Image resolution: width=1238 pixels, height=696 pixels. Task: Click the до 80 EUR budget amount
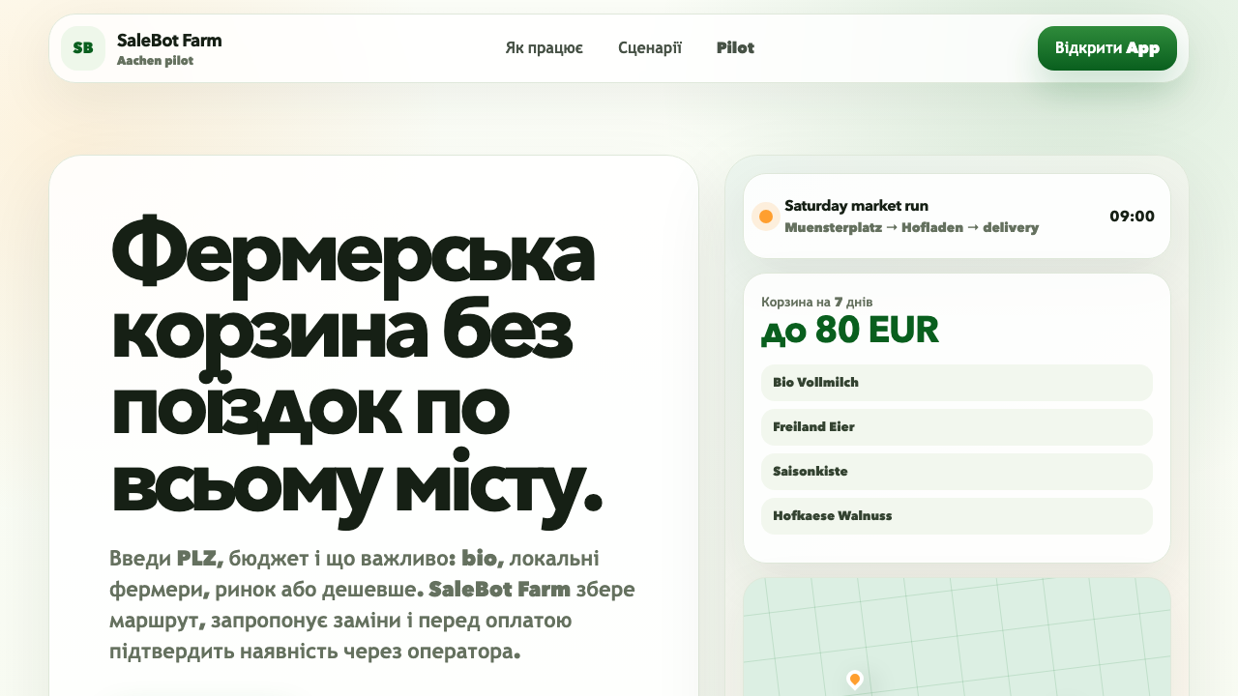coord(849,331)
